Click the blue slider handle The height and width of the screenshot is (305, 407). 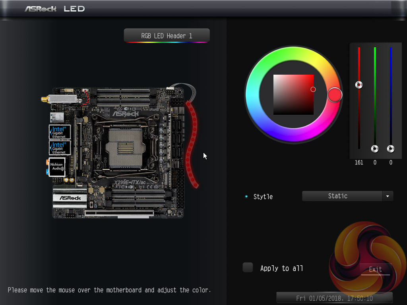(391, 149)
